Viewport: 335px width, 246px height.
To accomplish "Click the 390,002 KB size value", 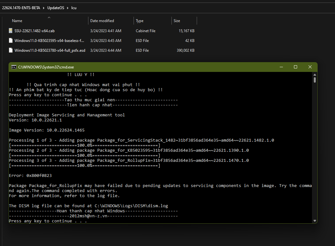I will tap(185, 50).
